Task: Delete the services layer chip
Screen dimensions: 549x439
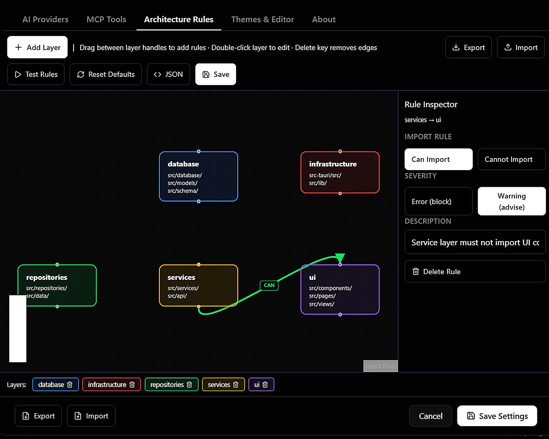Action: click(x=236, y=384)
